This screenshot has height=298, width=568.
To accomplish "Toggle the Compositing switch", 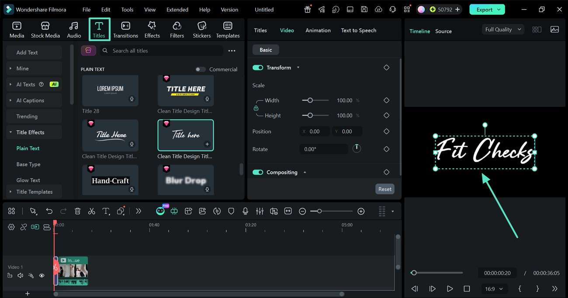I will coord(258,172).
